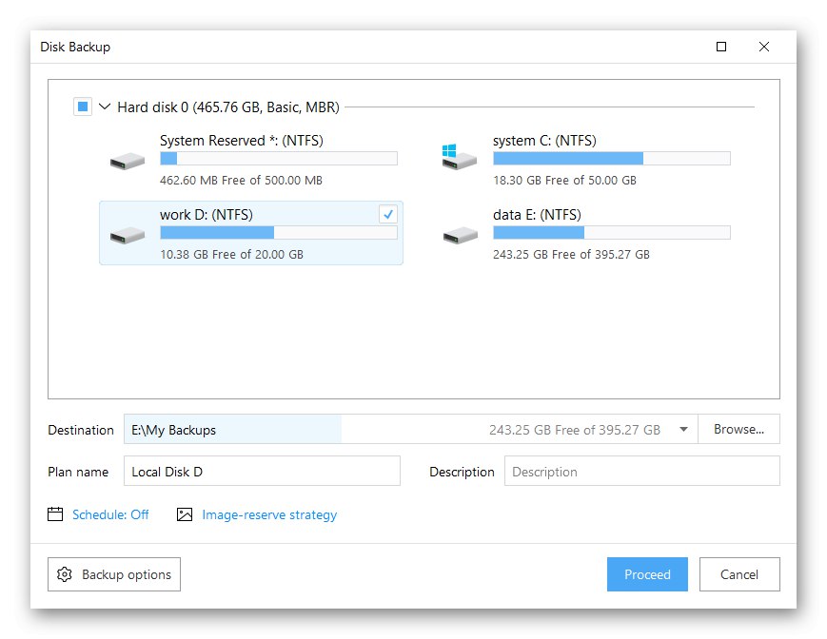Uncheck the work D: partition checkbox
The image size is (827, 639).
coord(387,215)
